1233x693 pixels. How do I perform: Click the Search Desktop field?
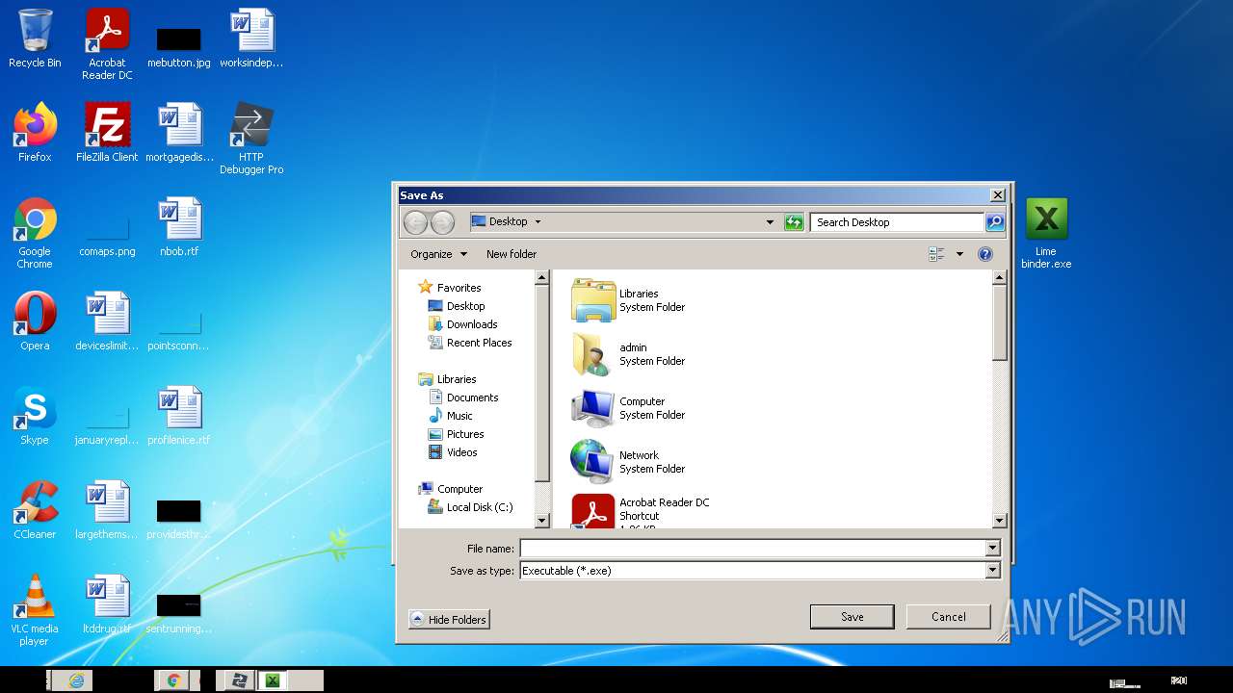click(897, 222)
